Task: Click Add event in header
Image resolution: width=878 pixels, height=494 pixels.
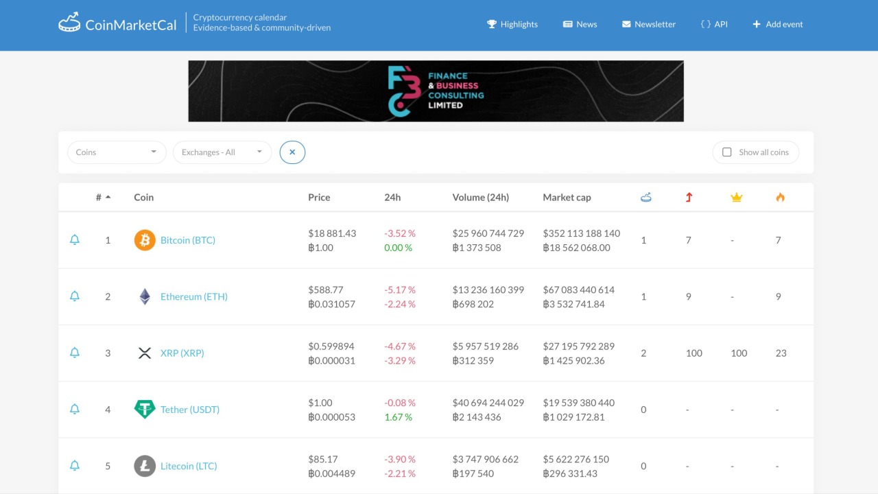Action: coord(778,24)
